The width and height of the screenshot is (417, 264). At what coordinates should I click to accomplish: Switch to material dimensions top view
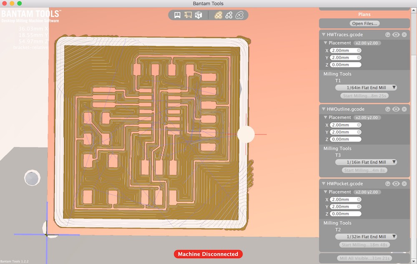coord(188,15)
